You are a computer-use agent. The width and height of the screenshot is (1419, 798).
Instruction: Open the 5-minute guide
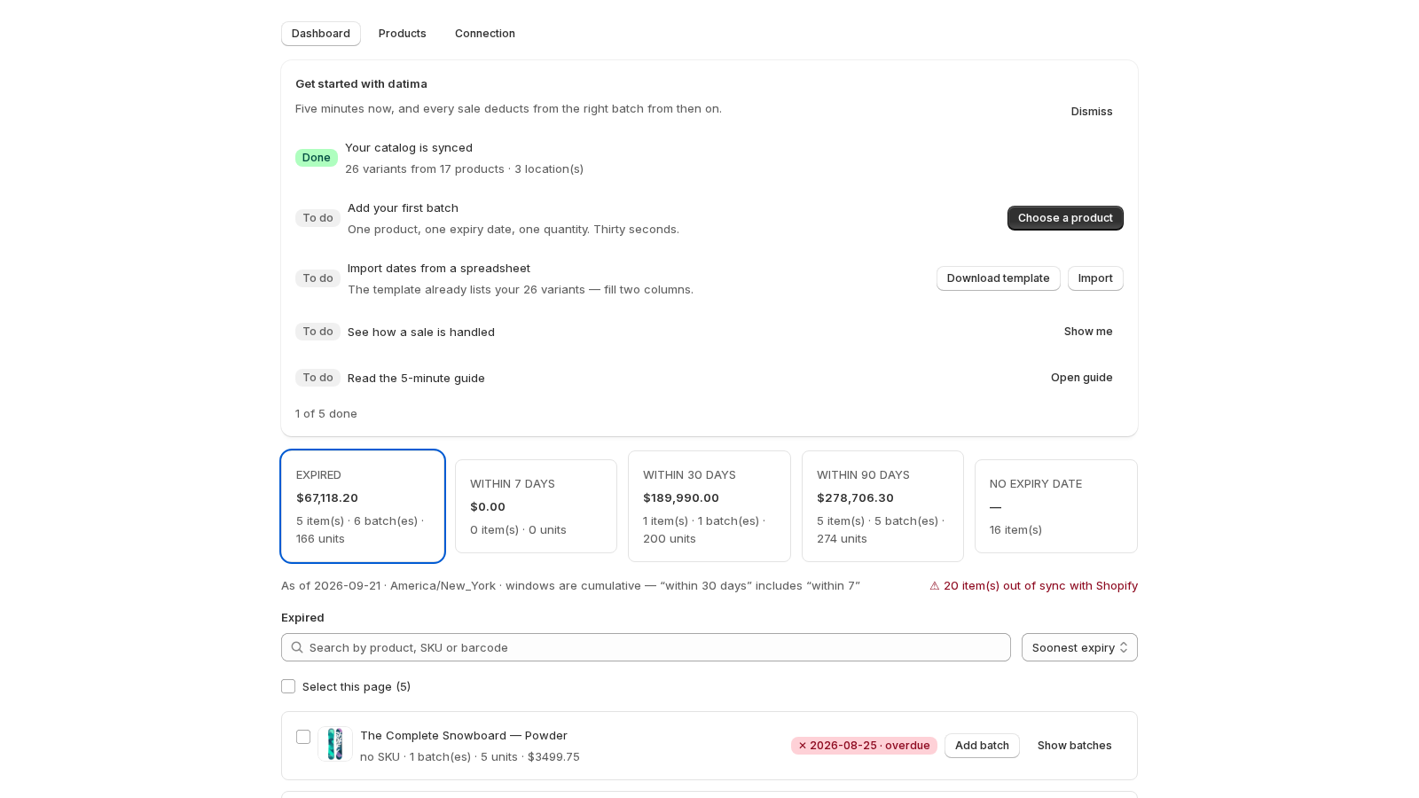(x=1082, y=378)
